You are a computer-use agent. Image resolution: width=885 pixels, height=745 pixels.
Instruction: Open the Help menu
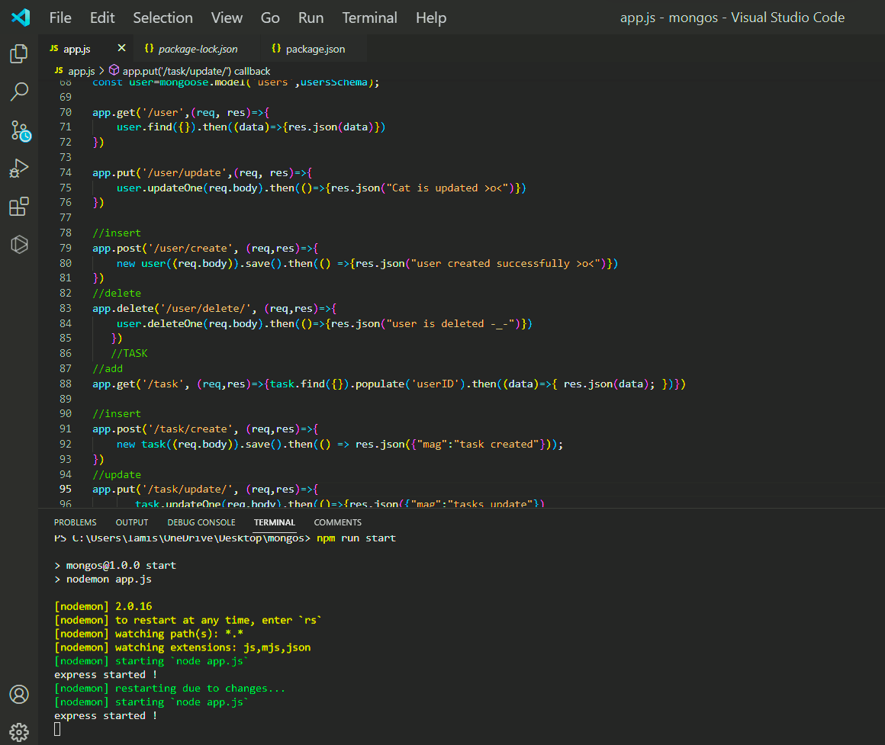point(431,18)
